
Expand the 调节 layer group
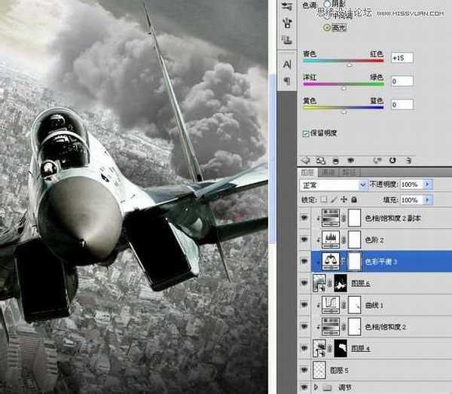pyautogui.click(x=316, y=388)
